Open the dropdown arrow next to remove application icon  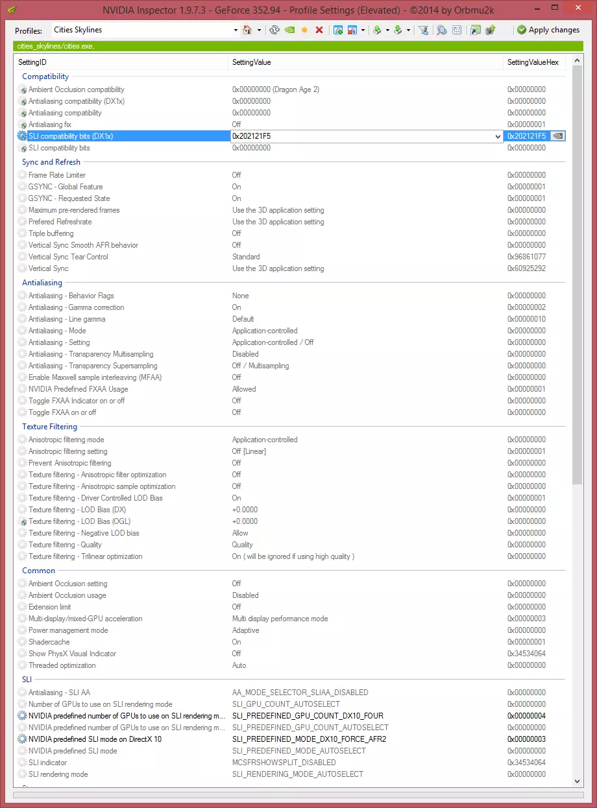point(363,30)
